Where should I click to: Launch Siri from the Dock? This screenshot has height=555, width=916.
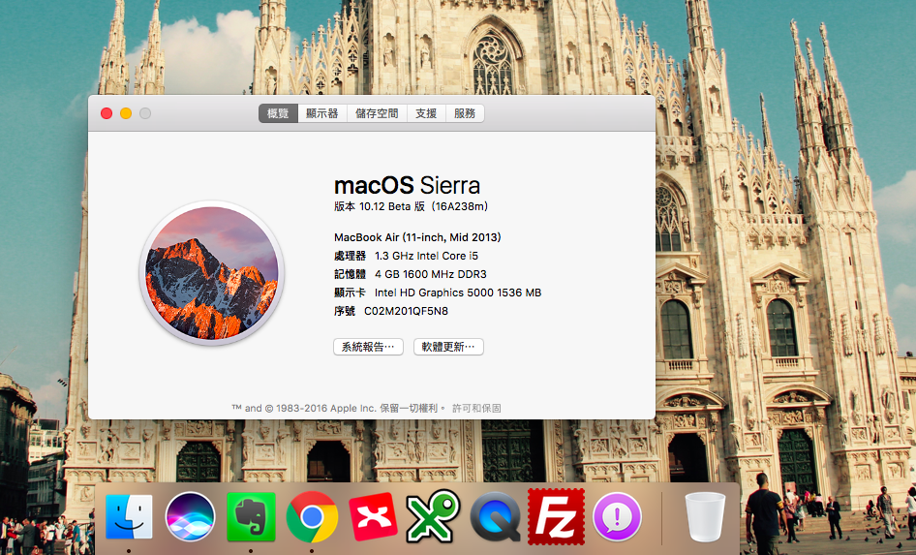pyautogui.click(x=191, y=517)
